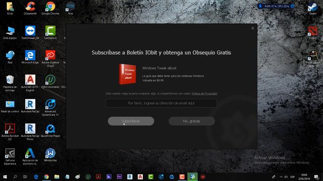Select the Aplicación de escritorio Autodesk icon
The height and width of the screenshot is (181, 323).
[x=30, y=156]
